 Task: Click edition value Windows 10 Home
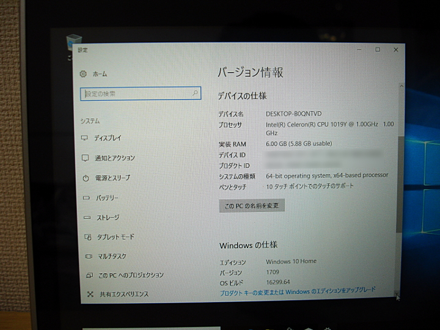pyautogui.click(x=291, y=262)
